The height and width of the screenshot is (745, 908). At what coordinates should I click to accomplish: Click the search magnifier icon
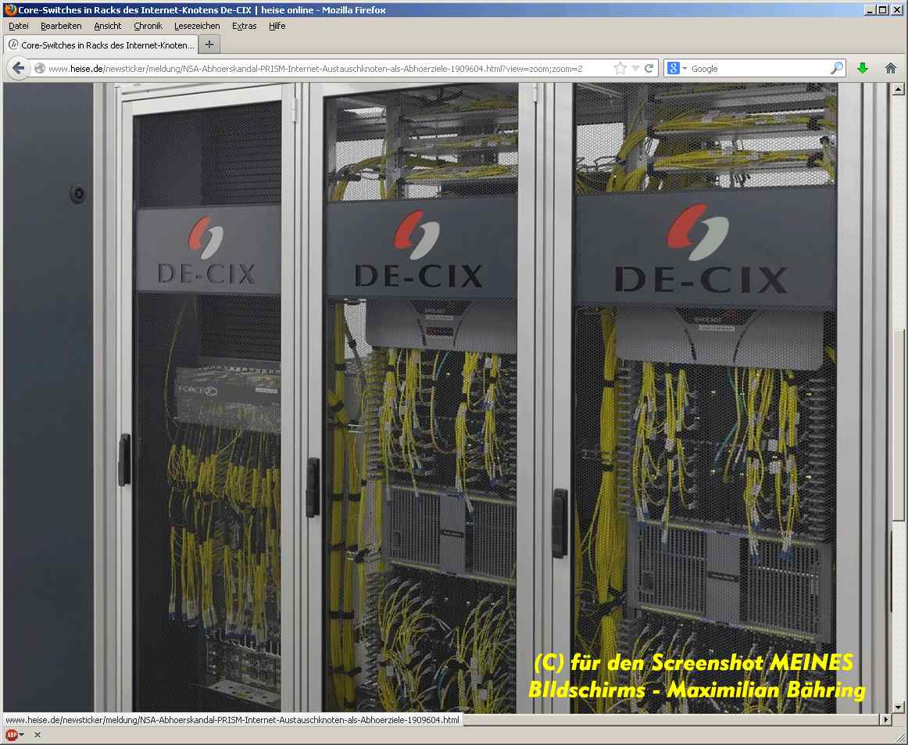[836, 68]
